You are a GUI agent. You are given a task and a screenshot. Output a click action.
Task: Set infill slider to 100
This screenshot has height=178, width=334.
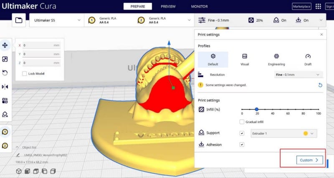coord(319,109)
